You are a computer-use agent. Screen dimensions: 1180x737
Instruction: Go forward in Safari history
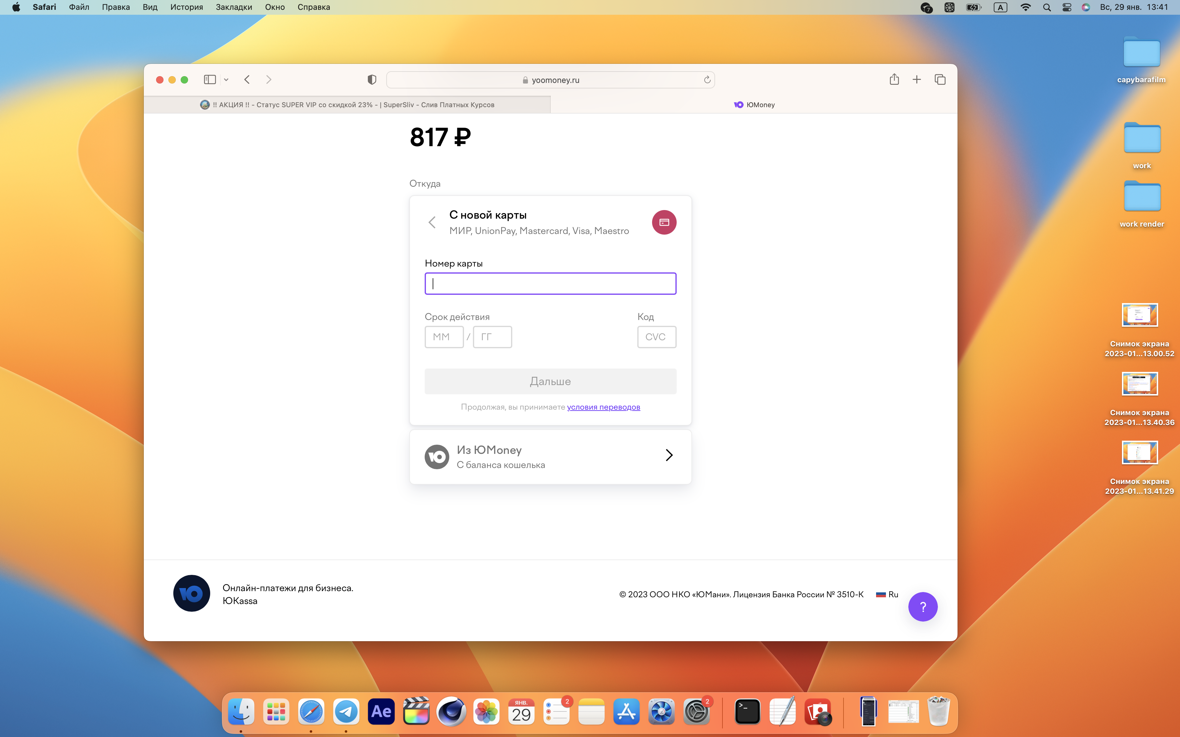pos(269,80)
